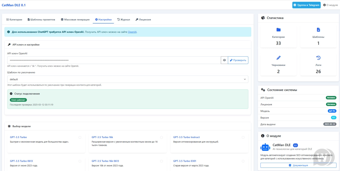Click the history icon above Логи statistic
Viewport: 340px width, 171px height.
tap(318, 58)
